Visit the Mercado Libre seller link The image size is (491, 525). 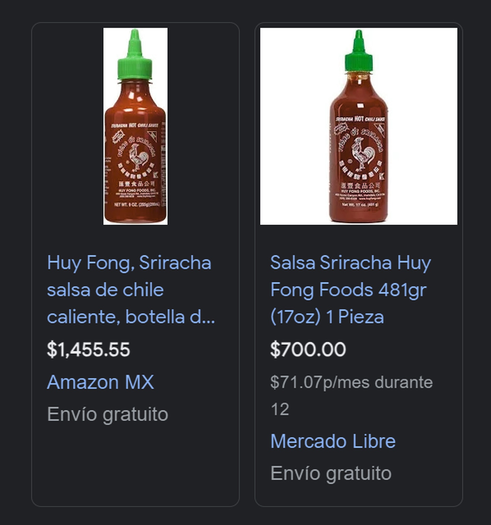[333, 441]
